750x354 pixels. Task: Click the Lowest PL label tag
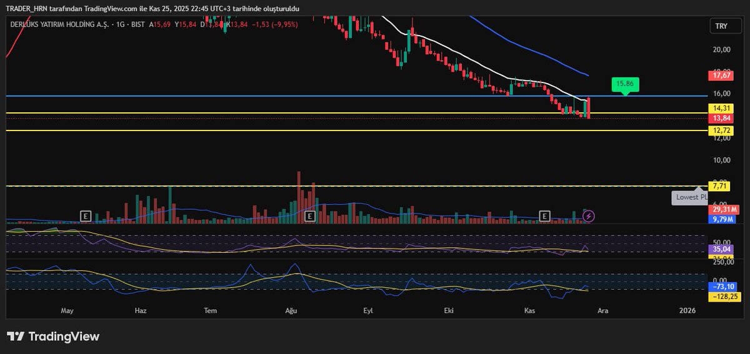click(690, 198)
